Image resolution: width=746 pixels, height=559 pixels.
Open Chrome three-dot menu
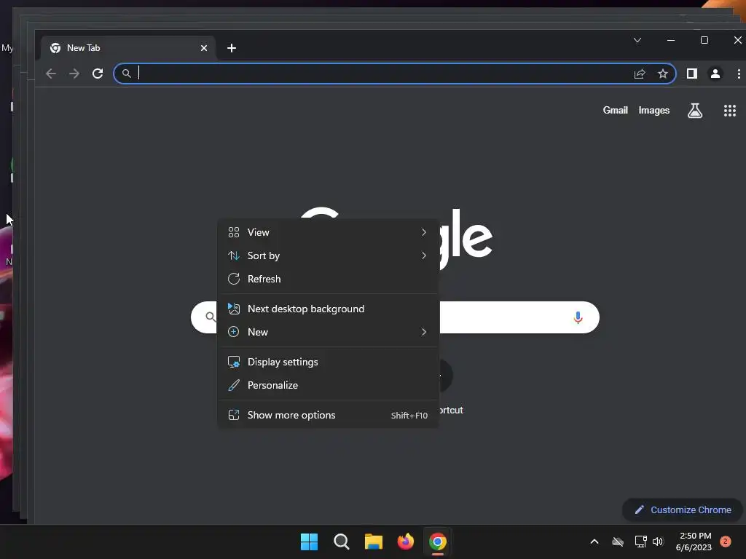[739, 74]
